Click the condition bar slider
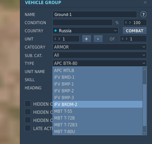This screenshot has height=144, width=152. point(83,22)
